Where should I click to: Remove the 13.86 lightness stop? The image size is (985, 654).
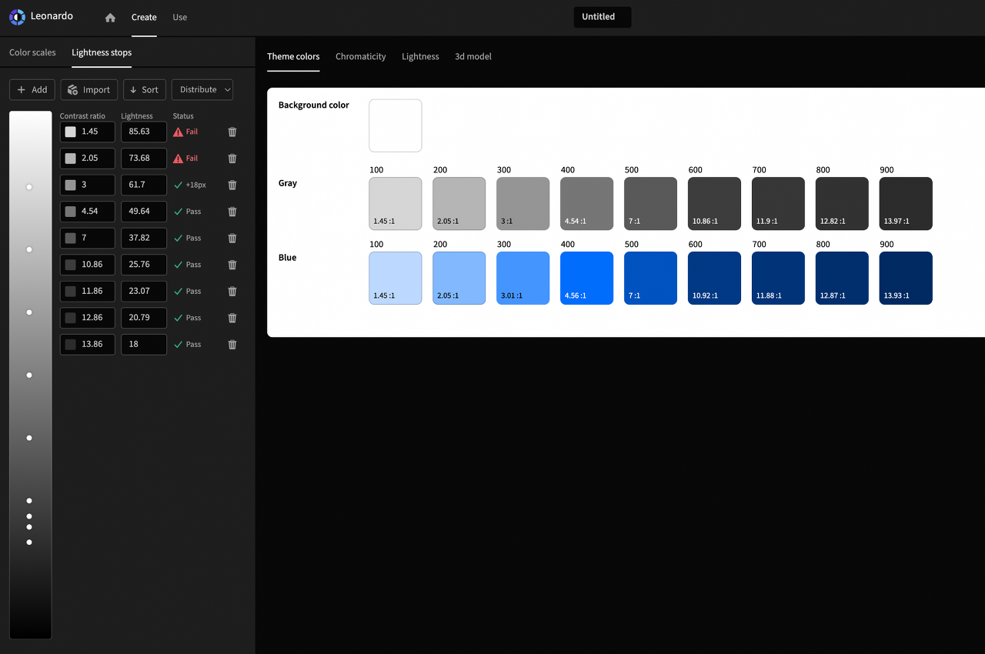click(232, 345)
